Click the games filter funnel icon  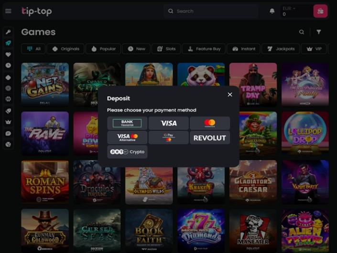[319, 32]
